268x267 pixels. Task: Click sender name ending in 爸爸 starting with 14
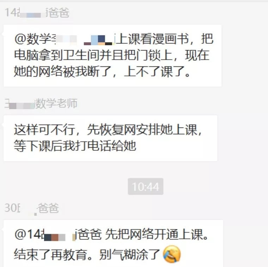click(37, 13)
